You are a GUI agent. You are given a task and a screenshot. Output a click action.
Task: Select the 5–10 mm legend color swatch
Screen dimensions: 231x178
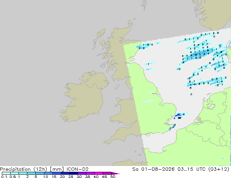pyautogui.click(x=40, y=173)
